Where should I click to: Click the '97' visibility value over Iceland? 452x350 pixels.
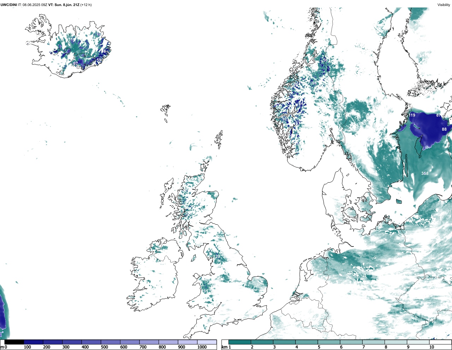[x=76, y=64]
